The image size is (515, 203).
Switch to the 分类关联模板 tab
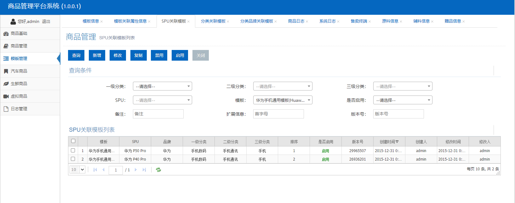213,21
